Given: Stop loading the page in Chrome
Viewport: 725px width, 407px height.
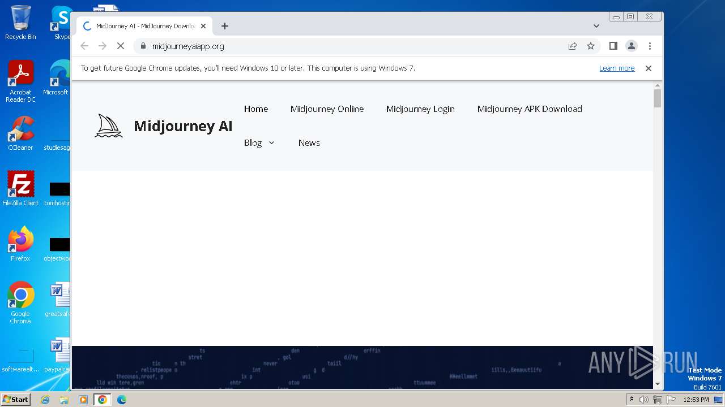Looking at the screenshot, I should [121, 46].
